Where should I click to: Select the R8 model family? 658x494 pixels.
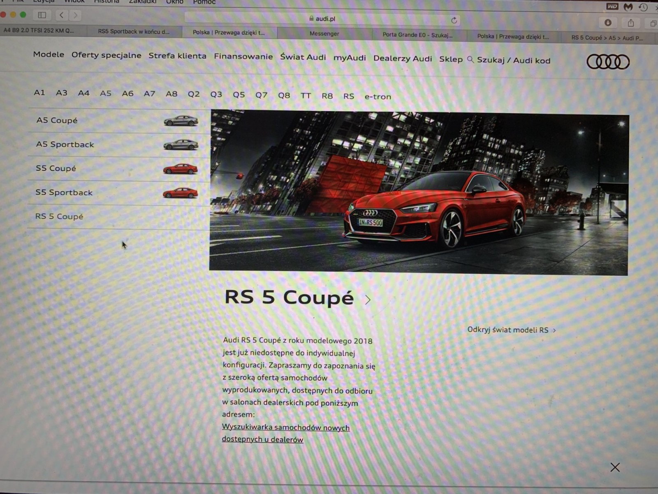(327, 96)
